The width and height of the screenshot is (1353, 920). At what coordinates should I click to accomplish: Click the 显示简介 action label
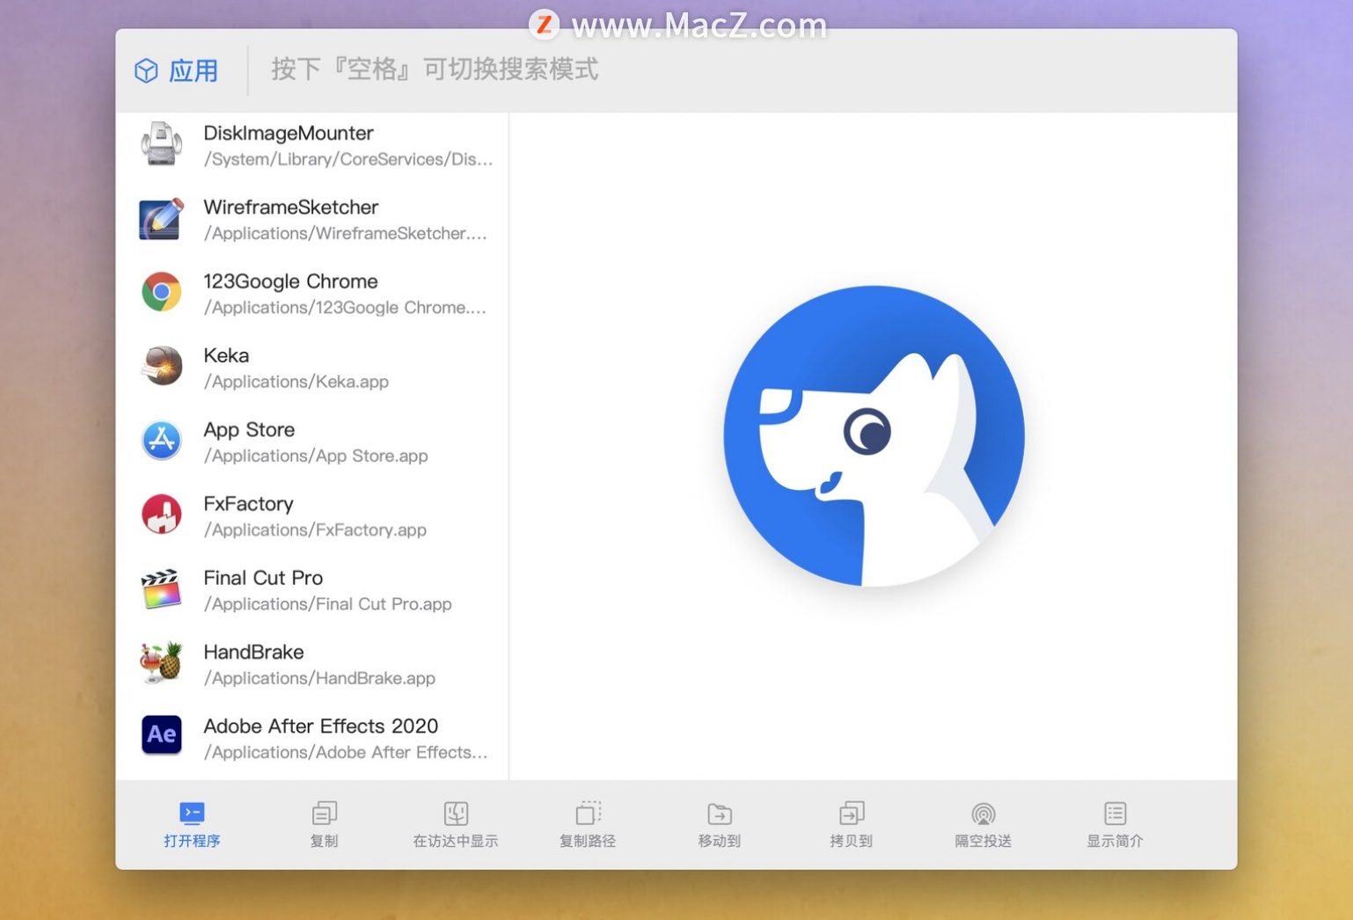(x=1115, y=841)
